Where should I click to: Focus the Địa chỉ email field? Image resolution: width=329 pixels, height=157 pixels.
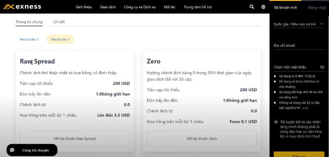click(299, 45)
